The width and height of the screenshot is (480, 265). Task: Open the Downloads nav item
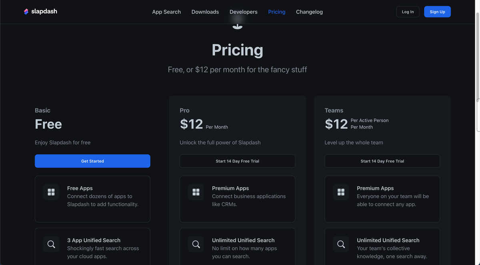click(205, 12)
